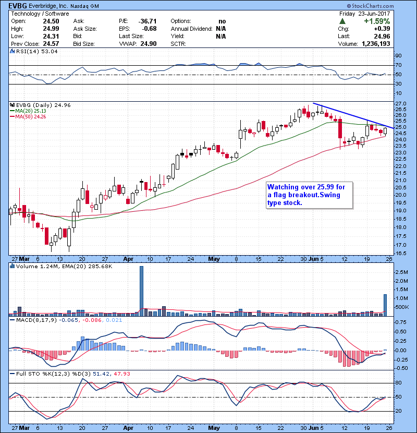Click the RSI(14) 53.04 label
417x433 pixels.
(x=36, y=51)
